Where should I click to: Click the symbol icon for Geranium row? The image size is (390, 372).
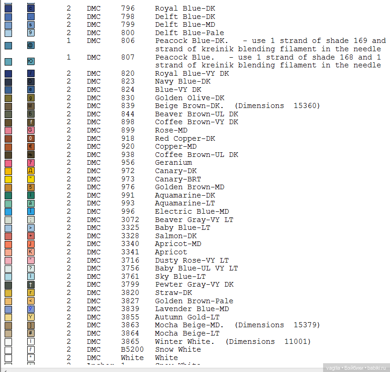pyautogui.click(x=31, y=162)
